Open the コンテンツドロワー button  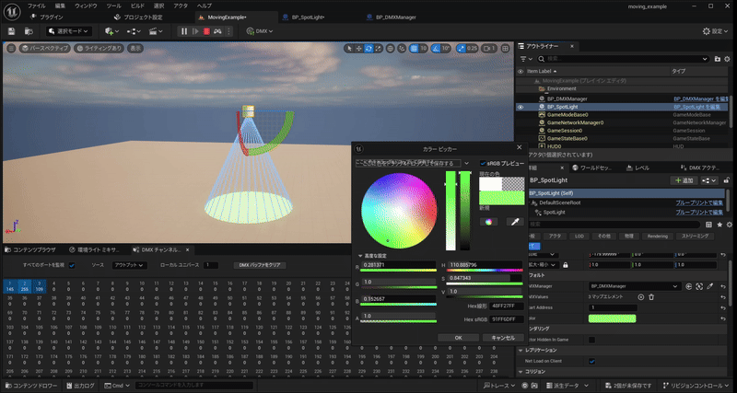(30, 386)
